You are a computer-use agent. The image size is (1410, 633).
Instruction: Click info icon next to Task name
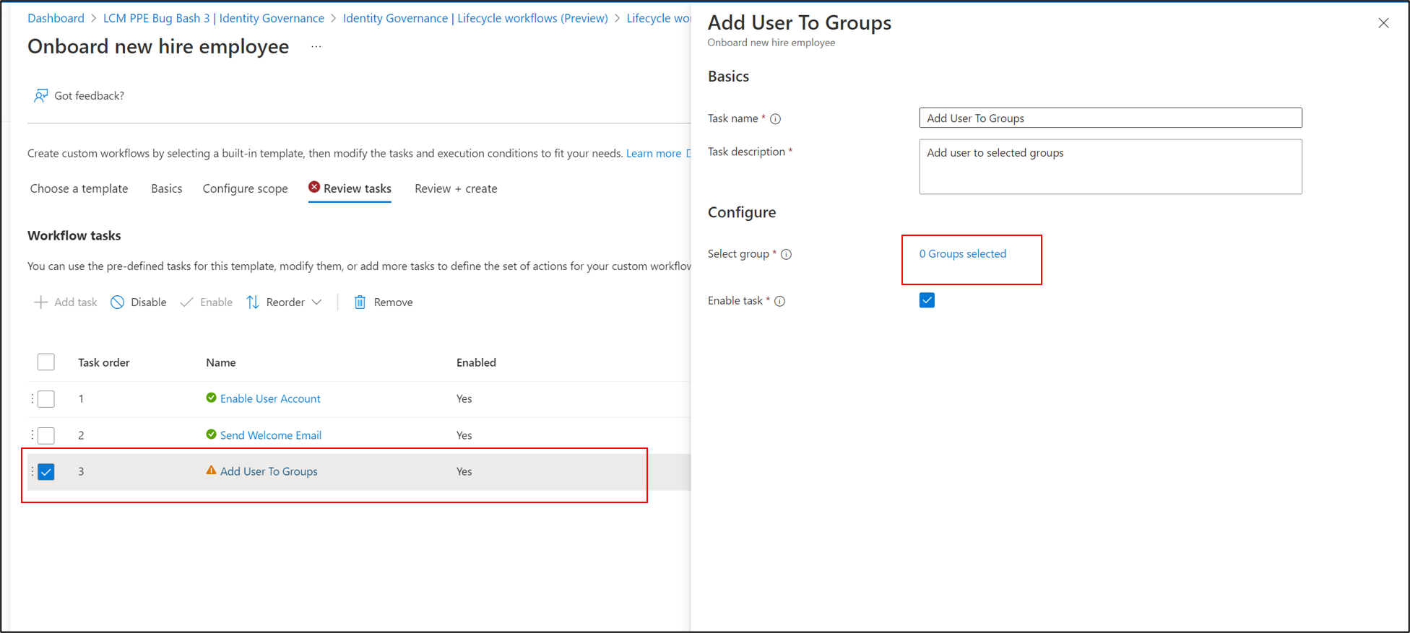(x=776, y=119)
